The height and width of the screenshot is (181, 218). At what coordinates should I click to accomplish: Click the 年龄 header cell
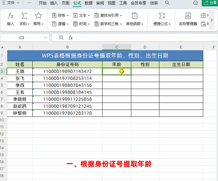point(117,64)
